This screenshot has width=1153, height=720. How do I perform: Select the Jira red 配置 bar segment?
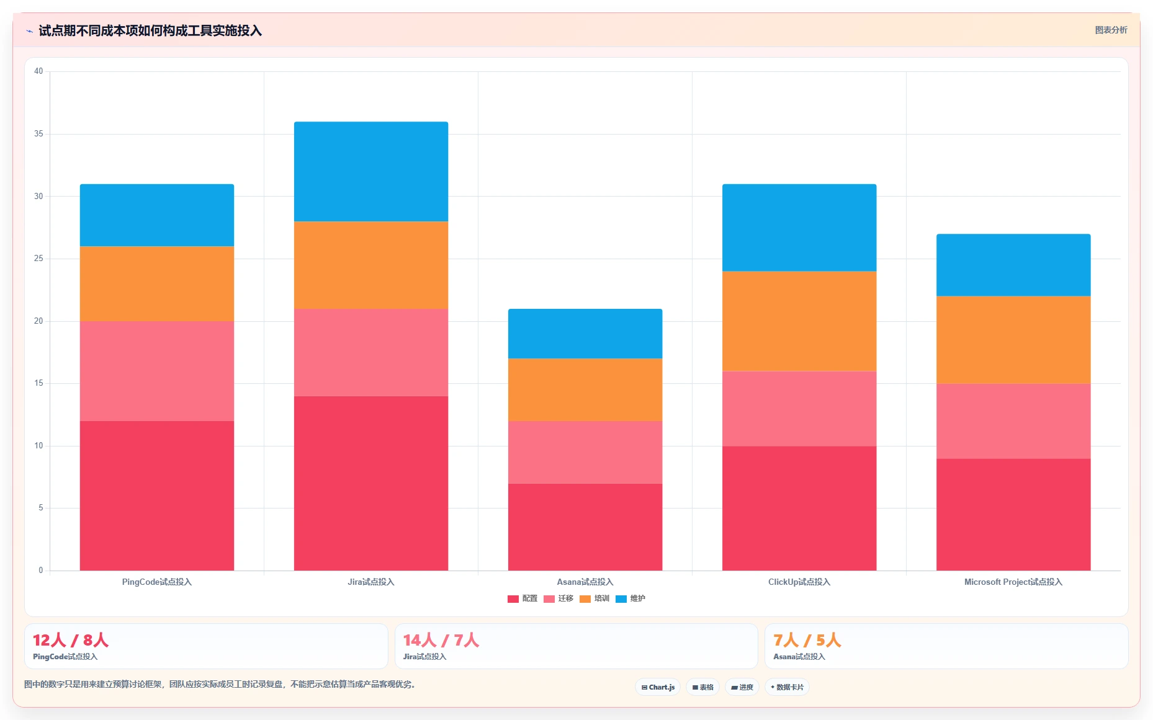371,483
